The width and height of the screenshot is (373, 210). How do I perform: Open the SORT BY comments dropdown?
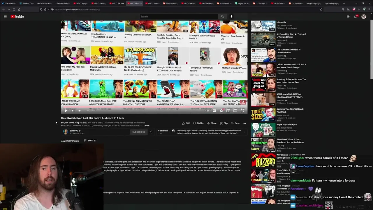[90, 141]
